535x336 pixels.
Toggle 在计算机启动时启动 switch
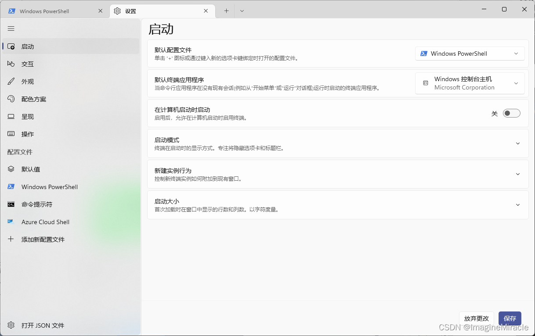[512, 114]
